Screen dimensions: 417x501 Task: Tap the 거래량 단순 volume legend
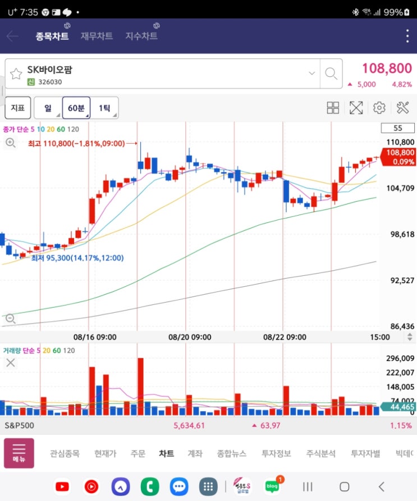[39, 350]
